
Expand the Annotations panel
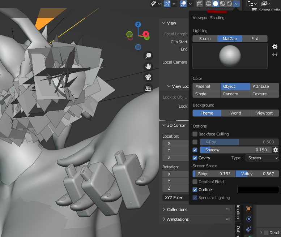click(164, 219)
